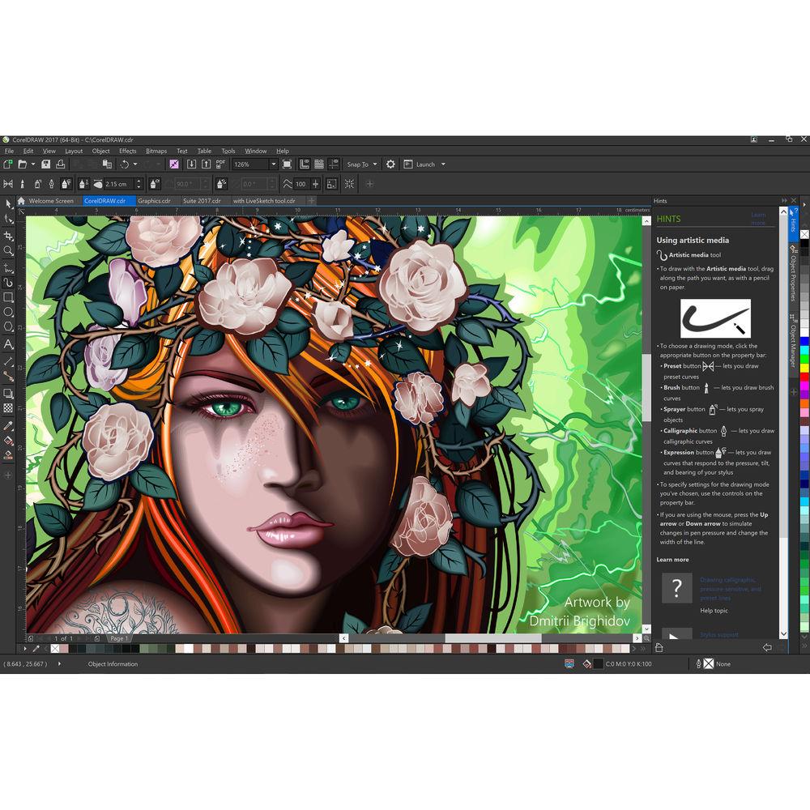Expand the Snap To dropdown
Image resolution: width=810 pixels, height=810 pixels.
pos(361,164)
